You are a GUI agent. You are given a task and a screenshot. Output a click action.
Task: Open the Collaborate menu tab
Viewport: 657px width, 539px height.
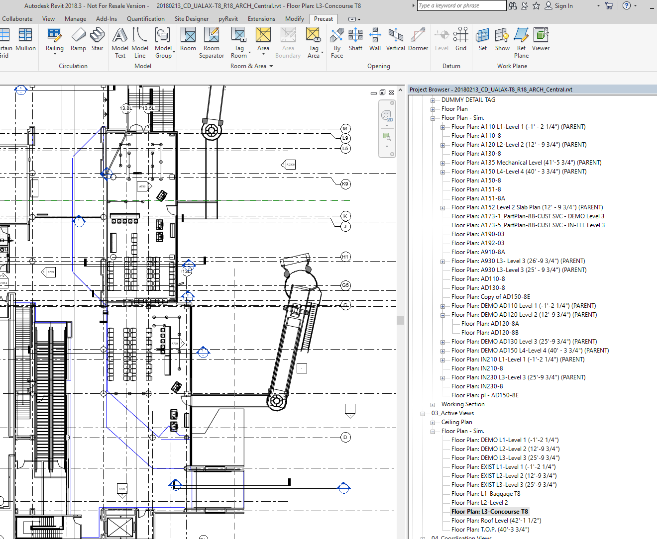17,18
